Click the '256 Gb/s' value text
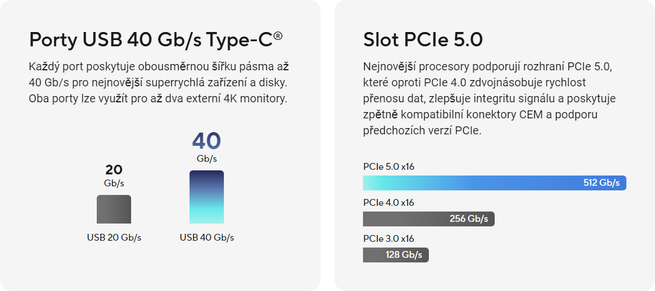Image resolution: width=655 pixels, height=291 pixels. coord(469,219)
